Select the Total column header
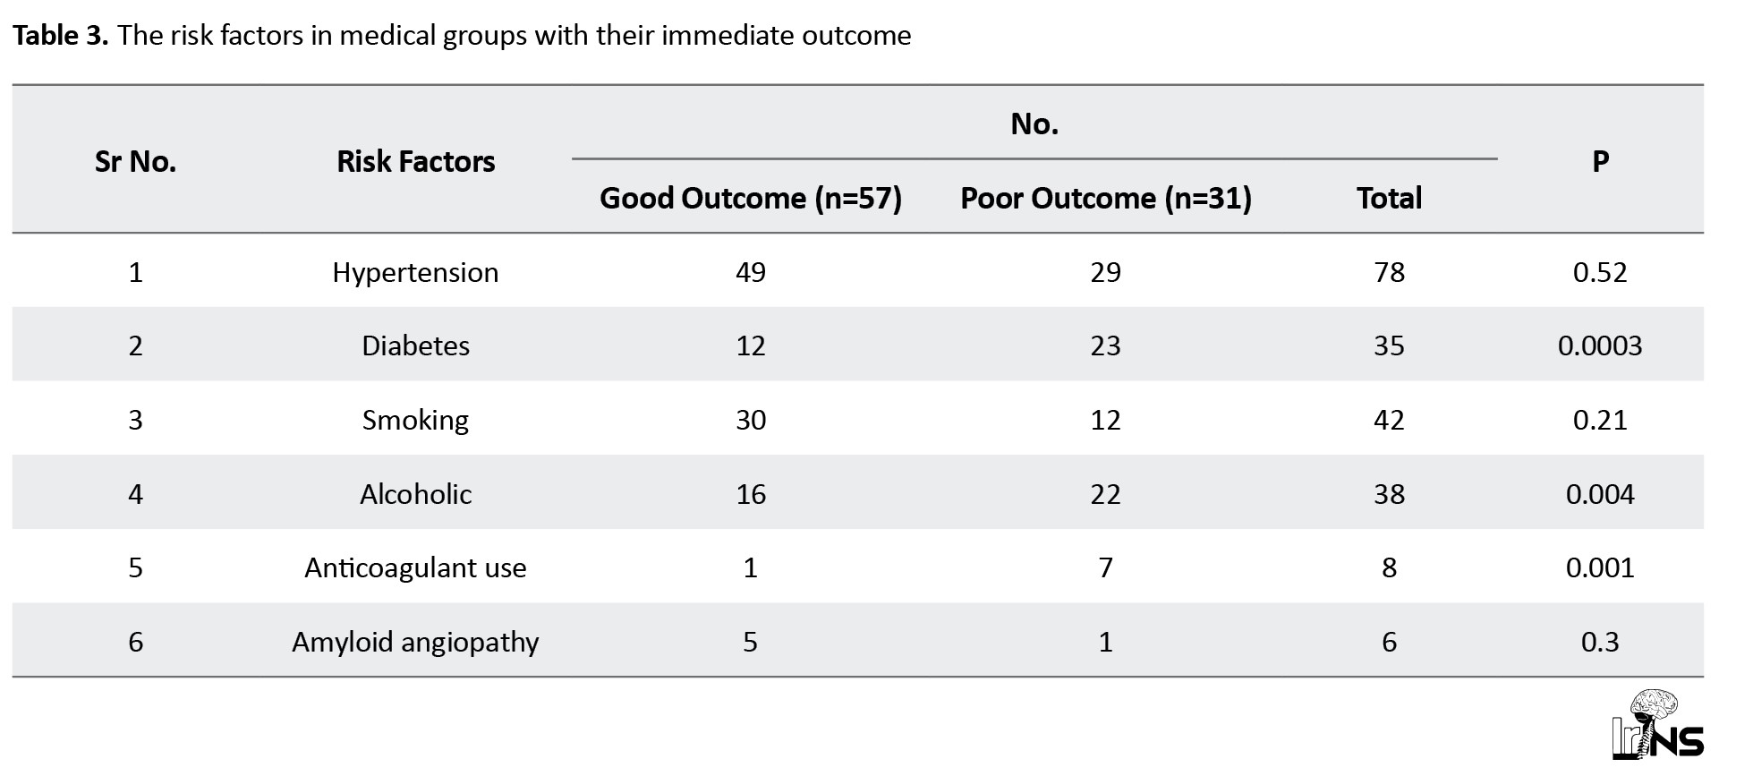The height and width of the screenshot is (776, 1753). click(x=1389, y=198)
